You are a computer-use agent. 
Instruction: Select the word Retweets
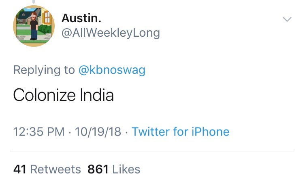pyautogui.click(x=55, y=169)
